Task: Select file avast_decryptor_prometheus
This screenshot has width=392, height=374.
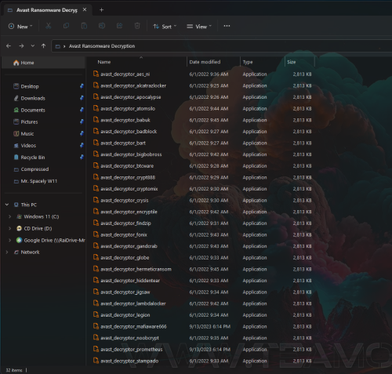Action: [132, 350]
